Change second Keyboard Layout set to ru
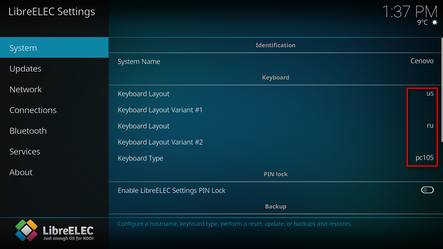This screenshot has width=443, height=249. click(x=275, y=126)
